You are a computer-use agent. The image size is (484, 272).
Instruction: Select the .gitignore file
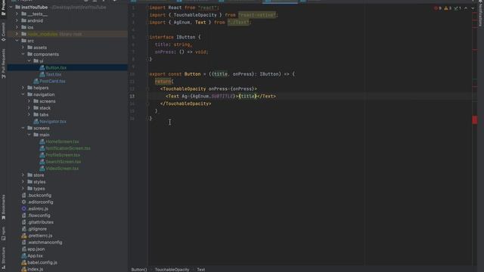click(x=37, y=229)
